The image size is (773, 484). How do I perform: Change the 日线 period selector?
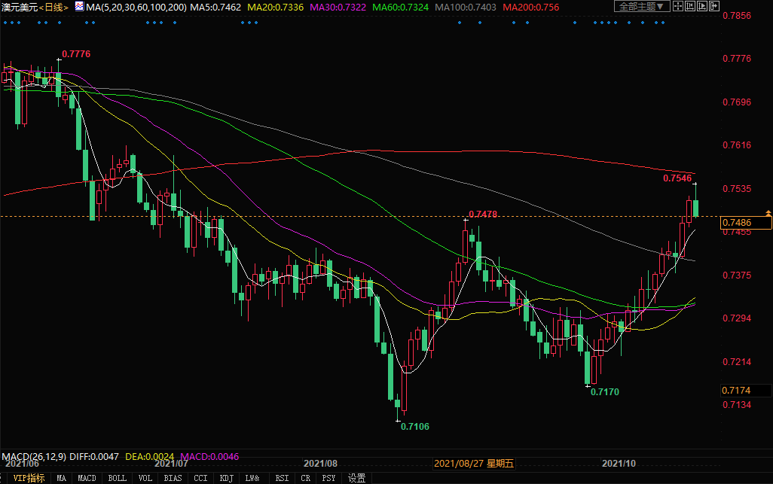(x=53, y=7)
